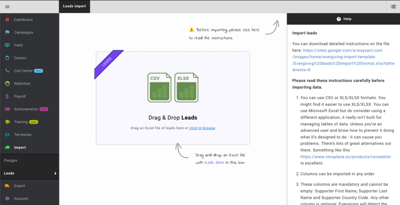Screen dimensions: 400x205
Task: Open Campaigns in the sidebar
Action: [x=23, y=32]
